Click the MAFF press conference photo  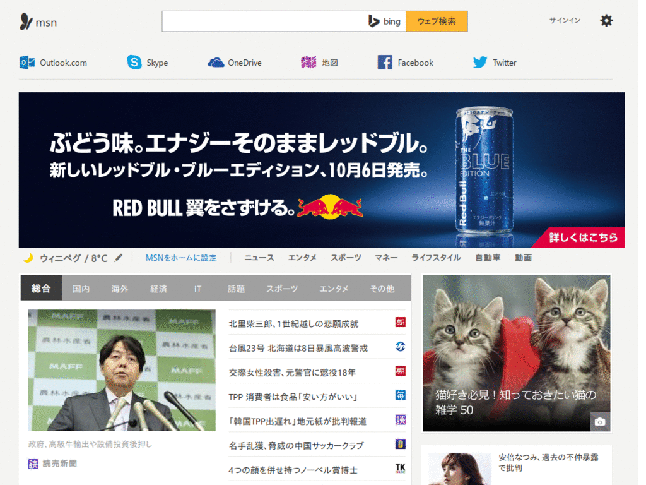pyautogui.click(x=122, y=370)
